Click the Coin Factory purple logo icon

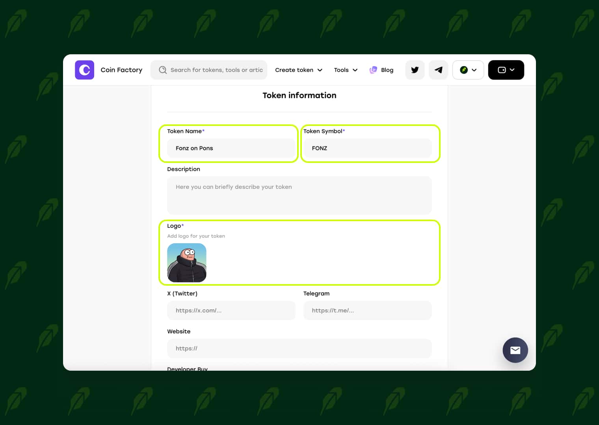point(84,70)
